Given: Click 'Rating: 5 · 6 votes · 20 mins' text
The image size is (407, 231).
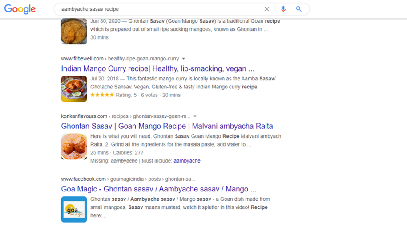Looking at the screenshot, I should click(x=148, y=95).
